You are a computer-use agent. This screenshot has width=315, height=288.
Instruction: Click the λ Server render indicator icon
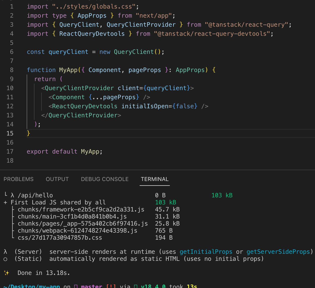[x=5, y=251]
